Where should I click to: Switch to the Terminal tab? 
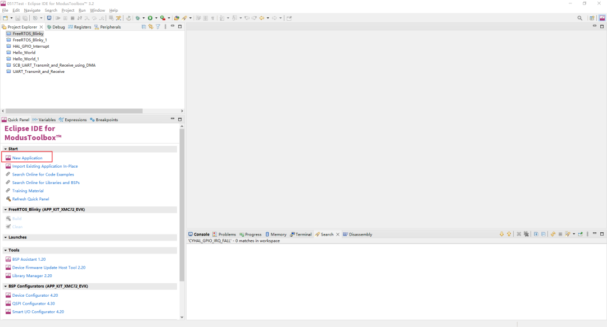pos(303,234)
